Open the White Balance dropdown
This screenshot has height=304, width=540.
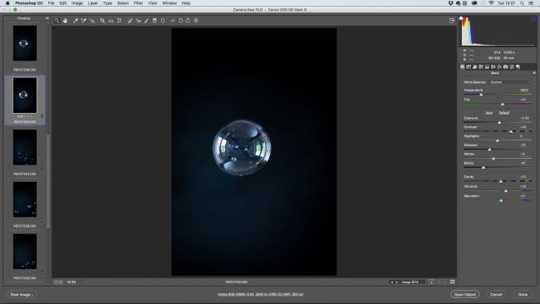click(510, 82)
